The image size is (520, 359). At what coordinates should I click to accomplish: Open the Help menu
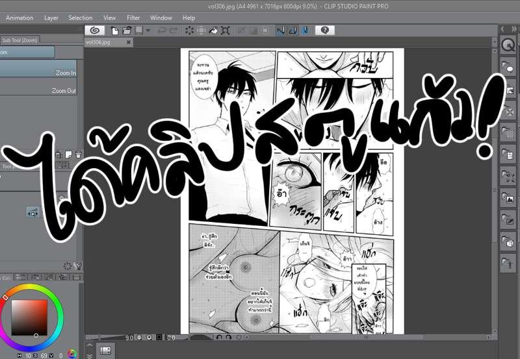pyautogui.click(x=188, y=18)
